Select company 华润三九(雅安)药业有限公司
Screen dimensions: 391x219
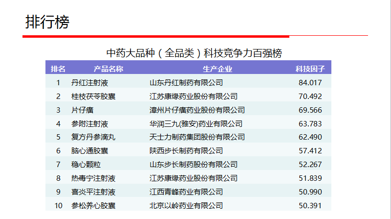pos(196,124)
